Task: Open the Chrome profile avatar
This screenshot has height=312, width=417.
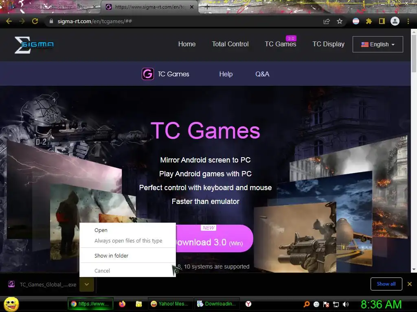Action: (395, 21)
